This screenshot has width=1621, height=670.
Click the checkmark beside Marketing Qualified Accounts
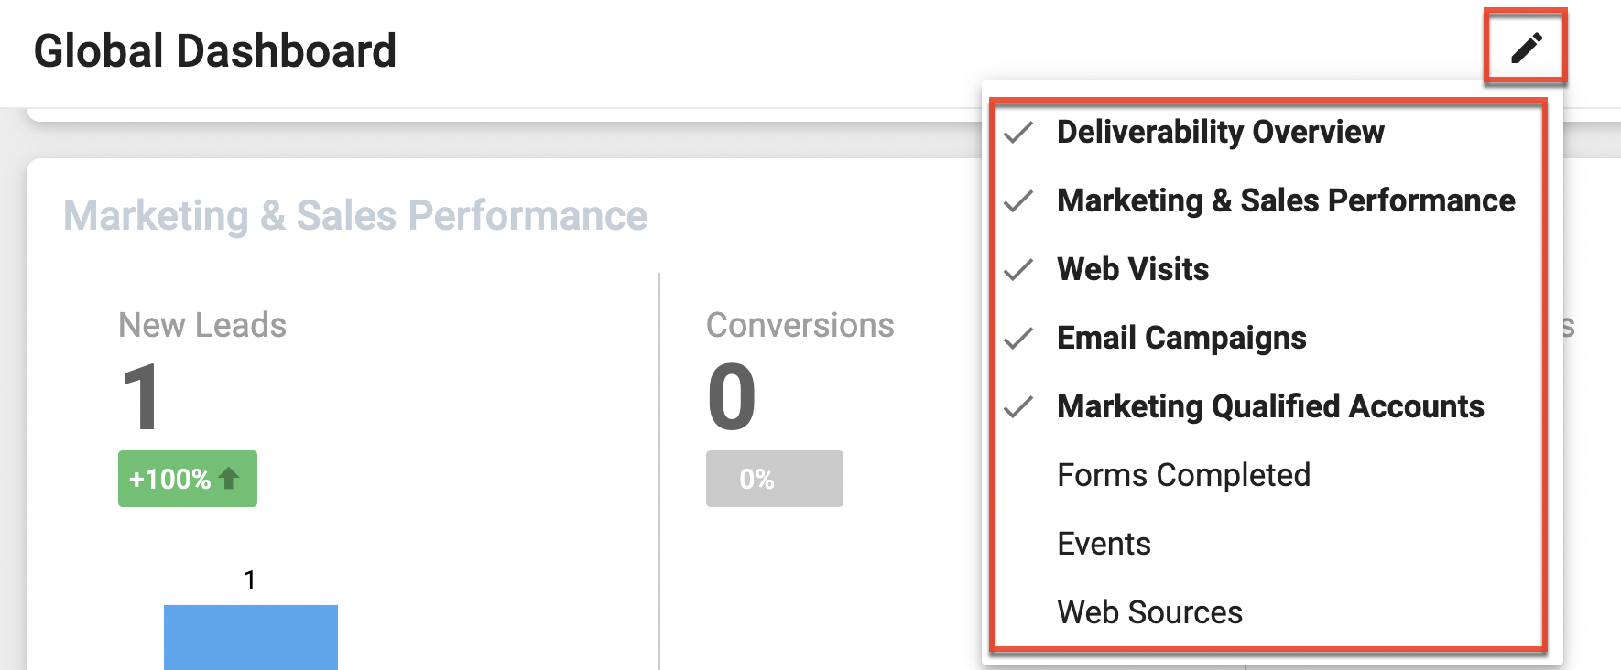(x=1017, y=406)
